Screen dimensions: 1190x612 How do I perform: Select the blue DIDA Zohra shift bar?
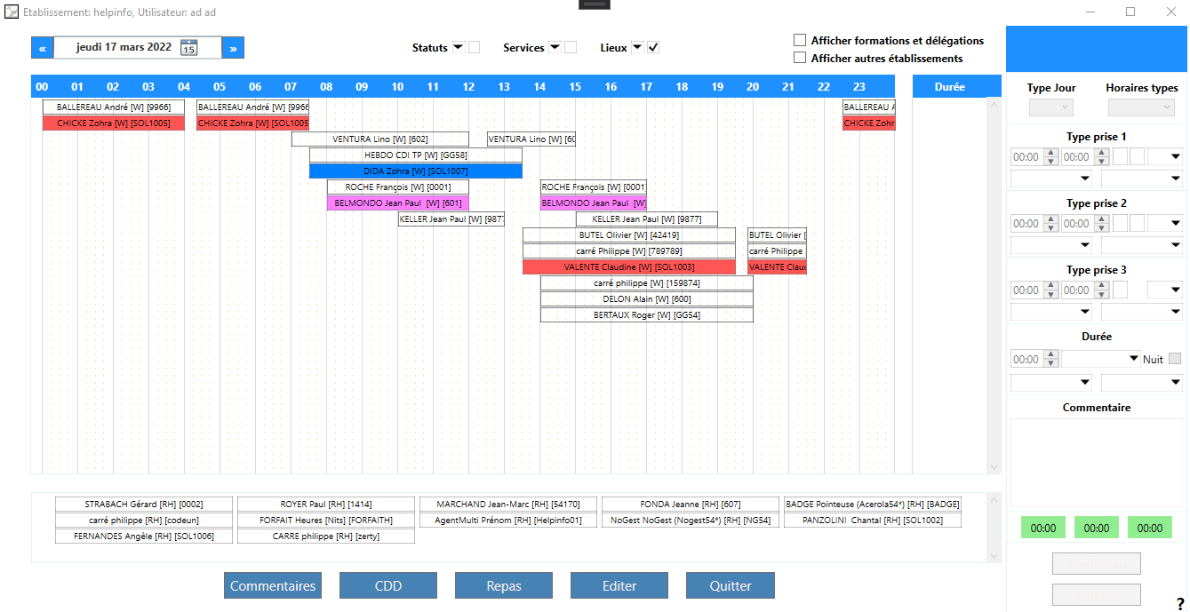point(415,171)
